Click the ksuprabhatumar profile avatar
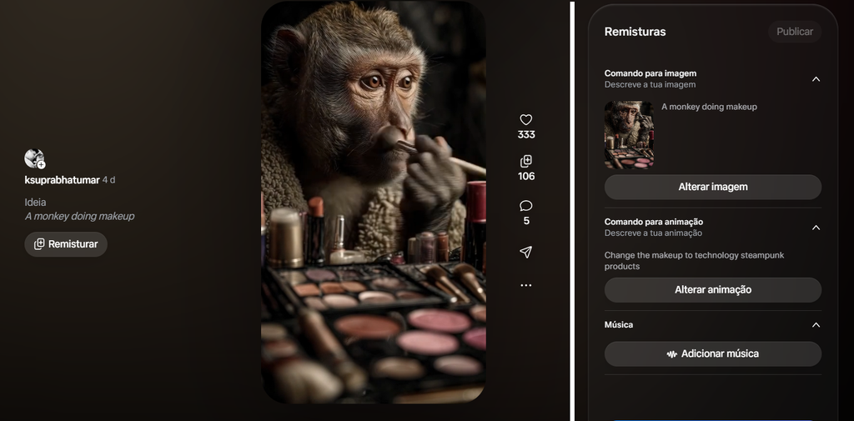 (x=34, y=158)
